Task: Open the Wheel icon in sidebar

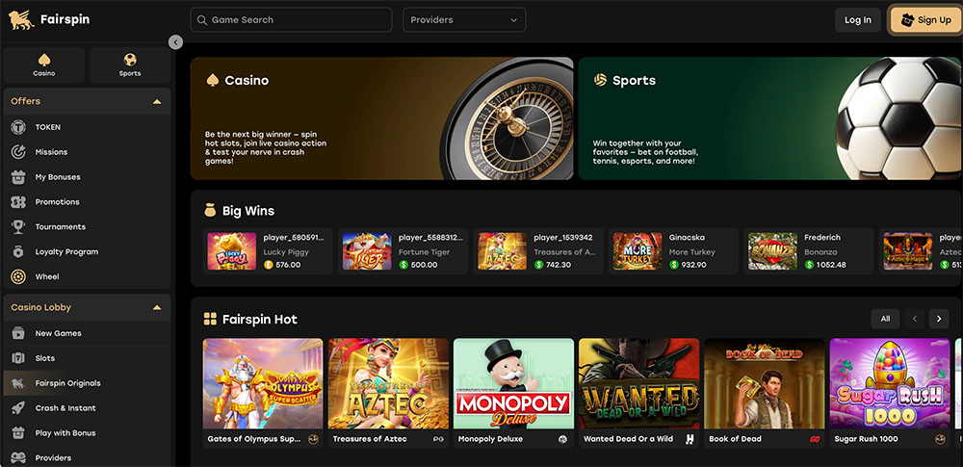Action: tap(17, 277)
